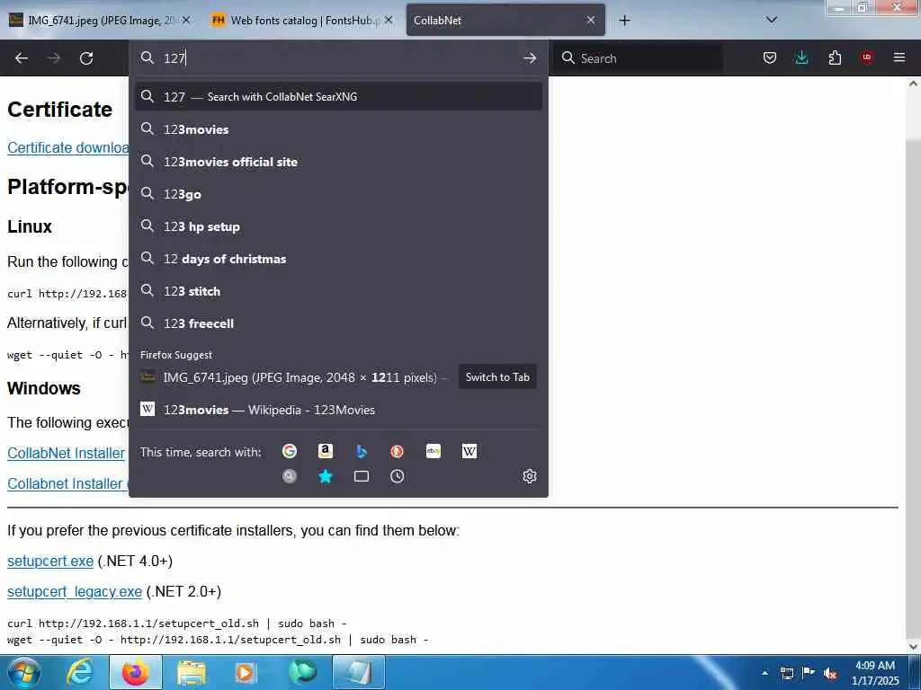Search with Bing this time
This screenshot has height=690, width=921.
[x=362, y=451]
